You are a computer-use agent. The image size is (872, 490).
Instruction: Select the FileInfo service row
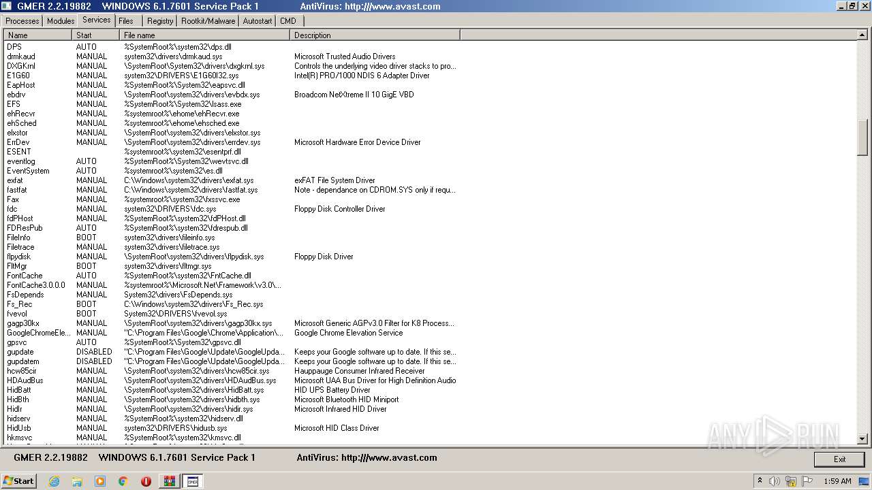click(x=232, y=238)
